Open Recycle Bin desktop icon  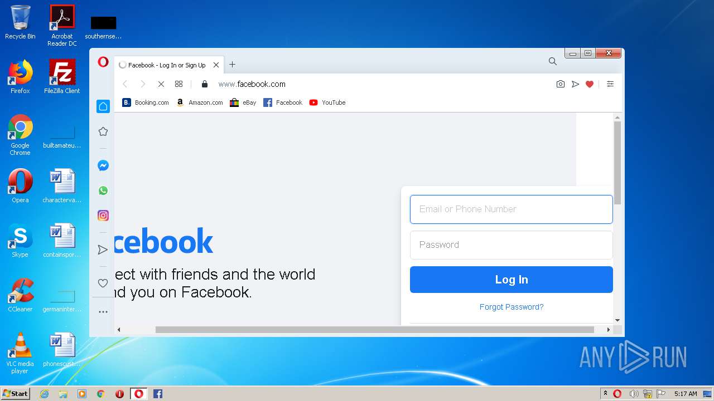point(20,23)
